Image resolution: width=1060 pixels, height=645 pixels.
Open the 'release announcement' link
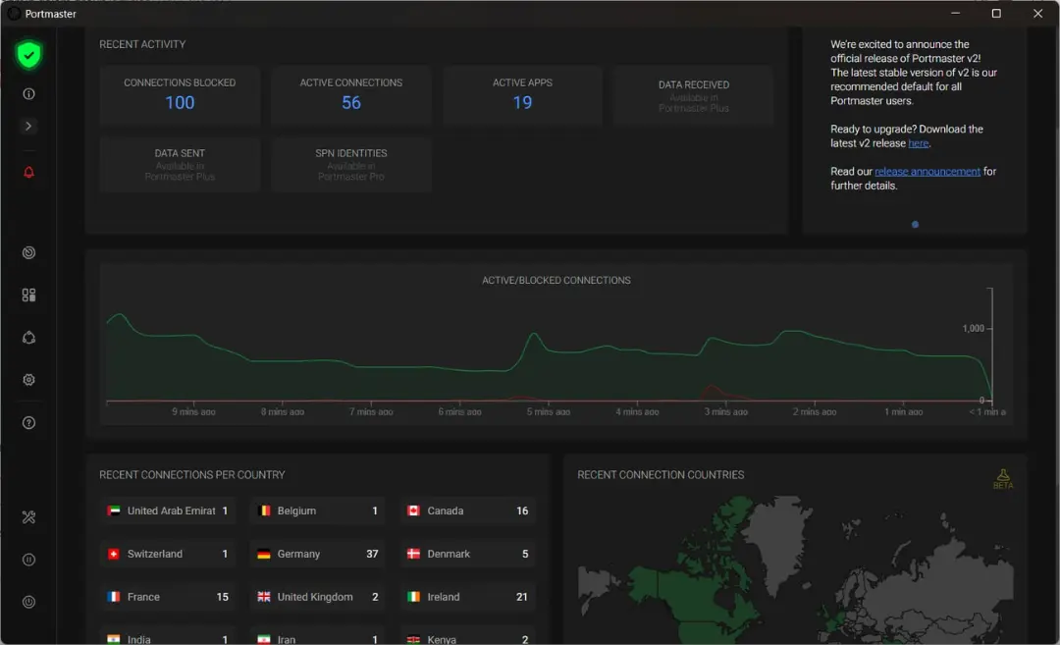927,172
